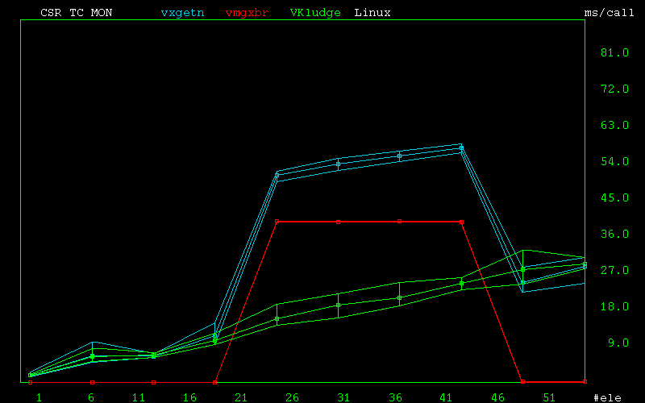Click the x-axis tick label 41
The height and width of the screenshot is (403, 645).
[x=447, y=397]
